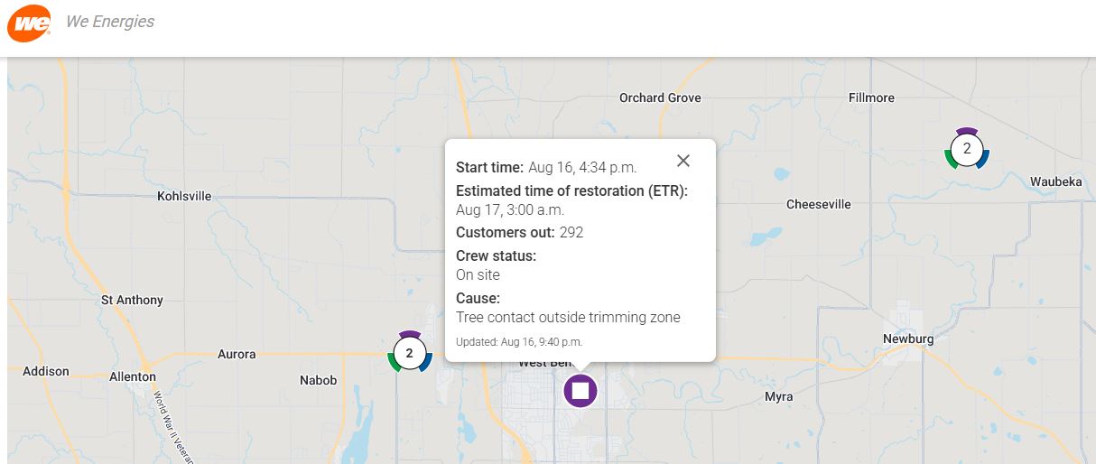The width and height of the screenshot is (1096, 464).
Task: Click the Customers out count in popup
Action: 571,233
